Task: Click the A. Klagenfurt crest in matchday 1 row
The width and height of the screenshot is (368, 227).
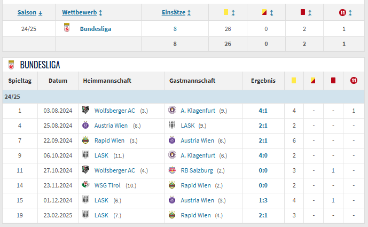Action: [172, 111]
